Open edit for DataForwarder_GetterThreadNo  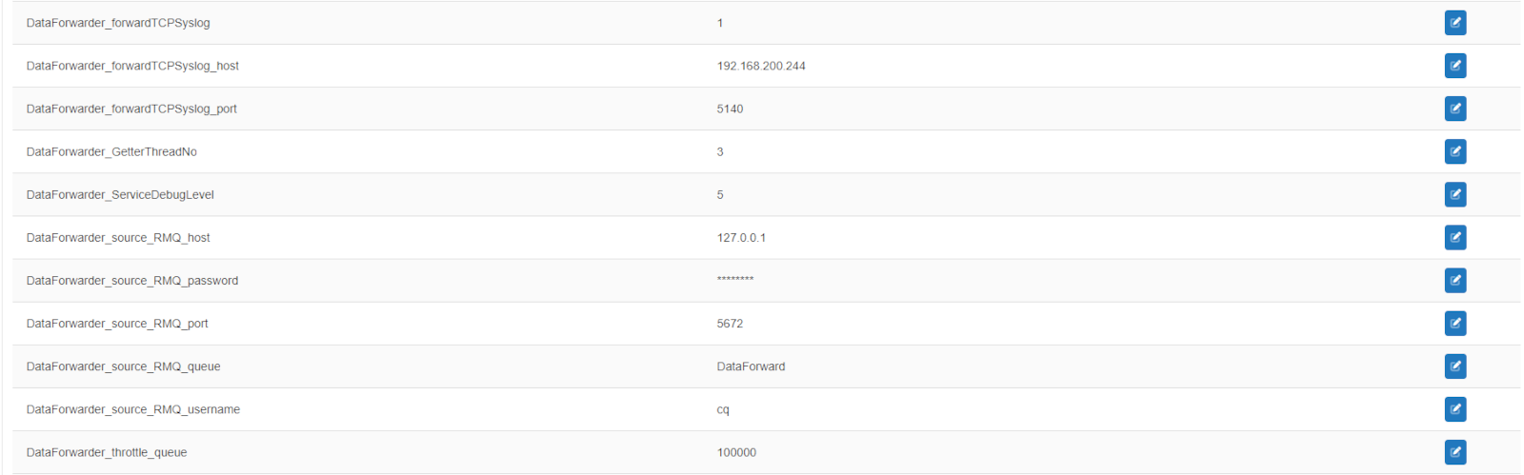point(1454,151)
